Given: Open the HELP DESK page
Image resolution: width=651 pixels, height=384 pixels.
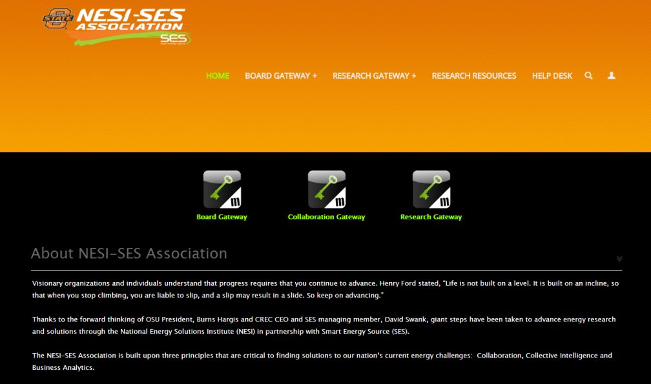Looking at the screenshot, I should [x=552, y=76].
